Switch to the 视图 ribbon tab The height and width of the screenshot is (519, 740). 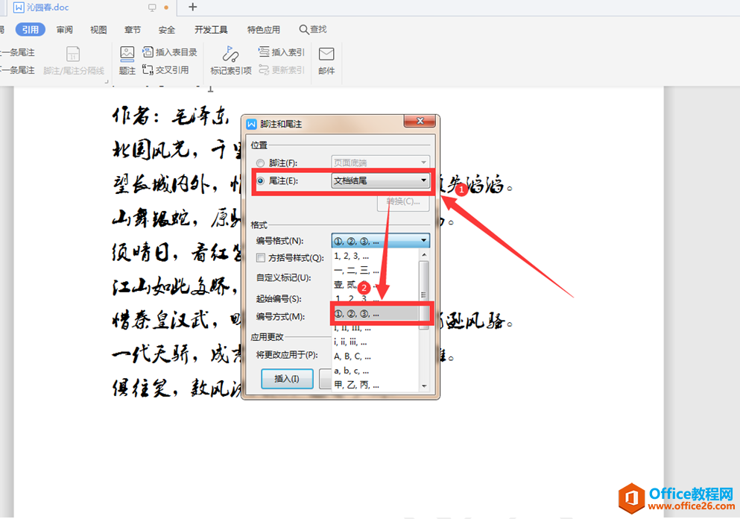pyautogui.click(x=98, y=29)
